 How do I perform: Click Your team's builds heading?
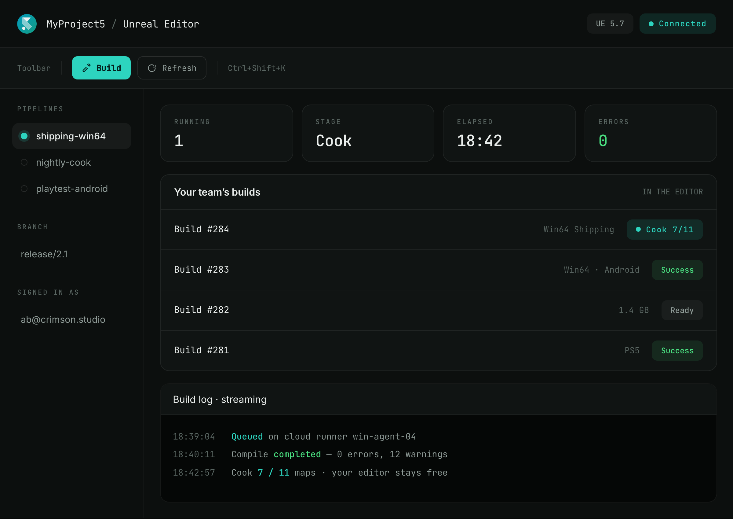tap(217, 192)
